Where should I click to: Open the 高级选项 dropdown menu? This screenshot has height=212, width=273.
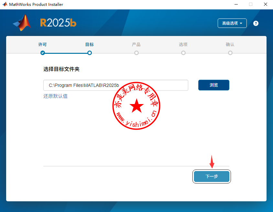click(x=232, y=23)
